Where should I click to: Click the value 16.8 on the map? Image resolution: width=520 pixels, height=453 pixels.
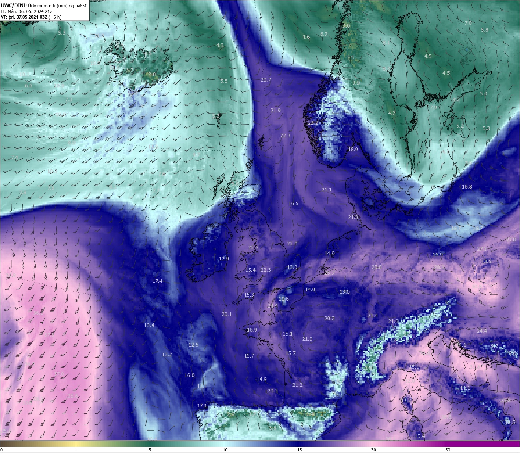click(x=467, y=187)
